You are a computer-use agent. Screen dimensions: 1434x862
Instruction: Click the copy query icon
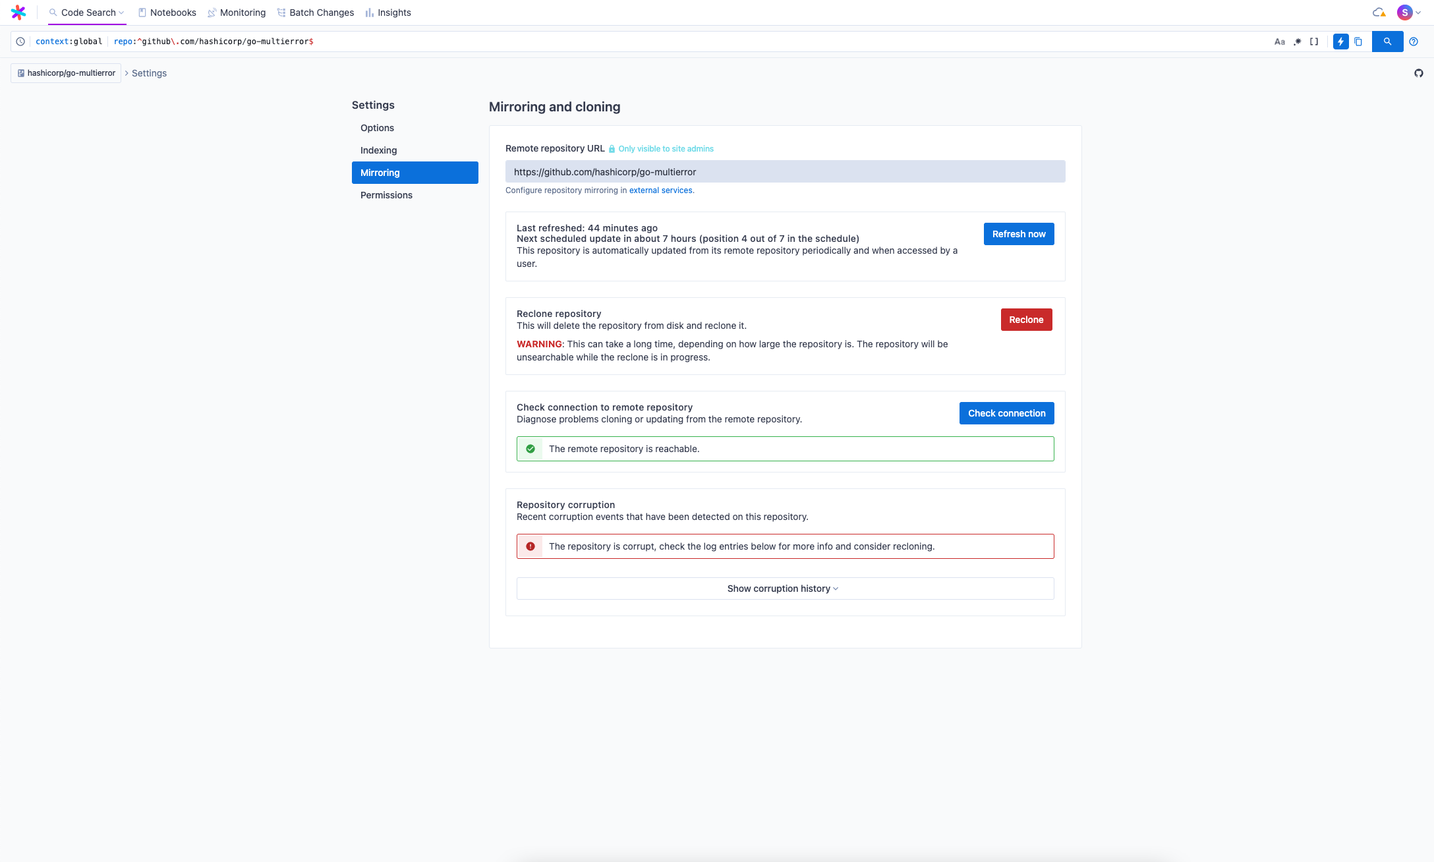click(x=1358, y=42)
